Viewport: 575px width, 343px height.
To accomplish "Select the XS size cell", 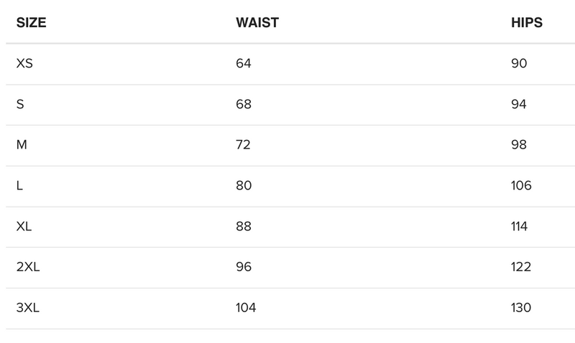I will pyautogui.click(x=24, y=64).
